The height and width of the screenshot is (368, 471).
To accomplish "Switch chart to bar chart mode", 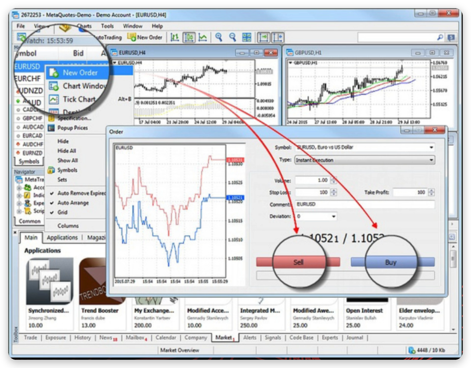I will point(174,37).
